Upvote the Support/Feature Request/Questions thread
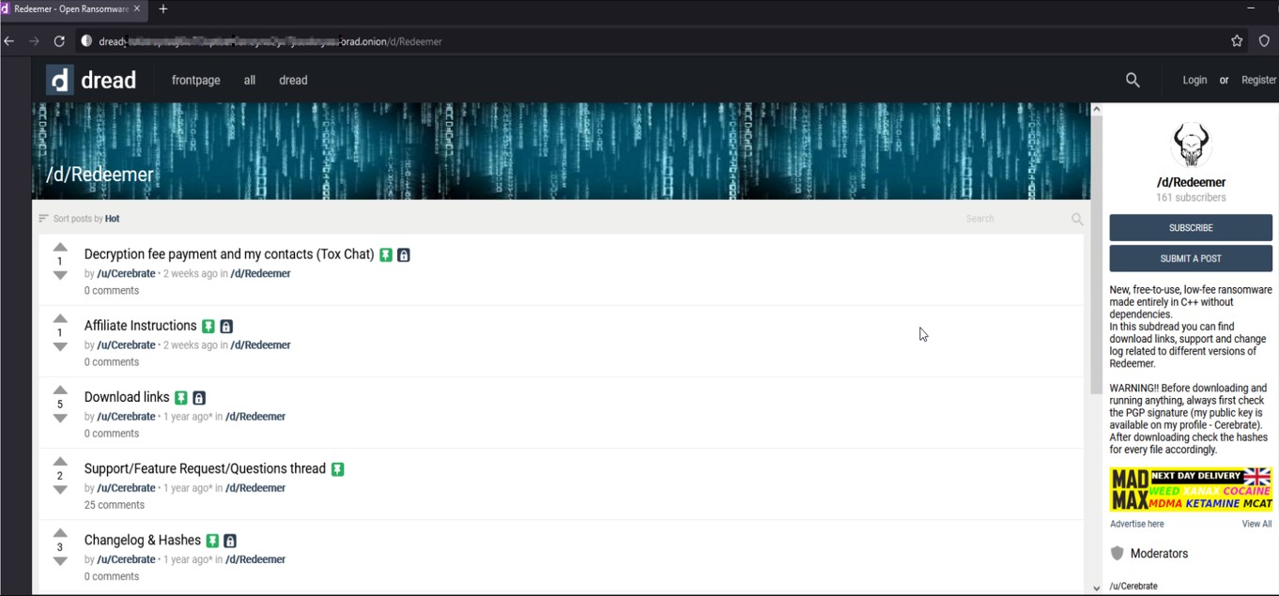Viewport: 1279px width, 596px height. (x=60, y=461)
